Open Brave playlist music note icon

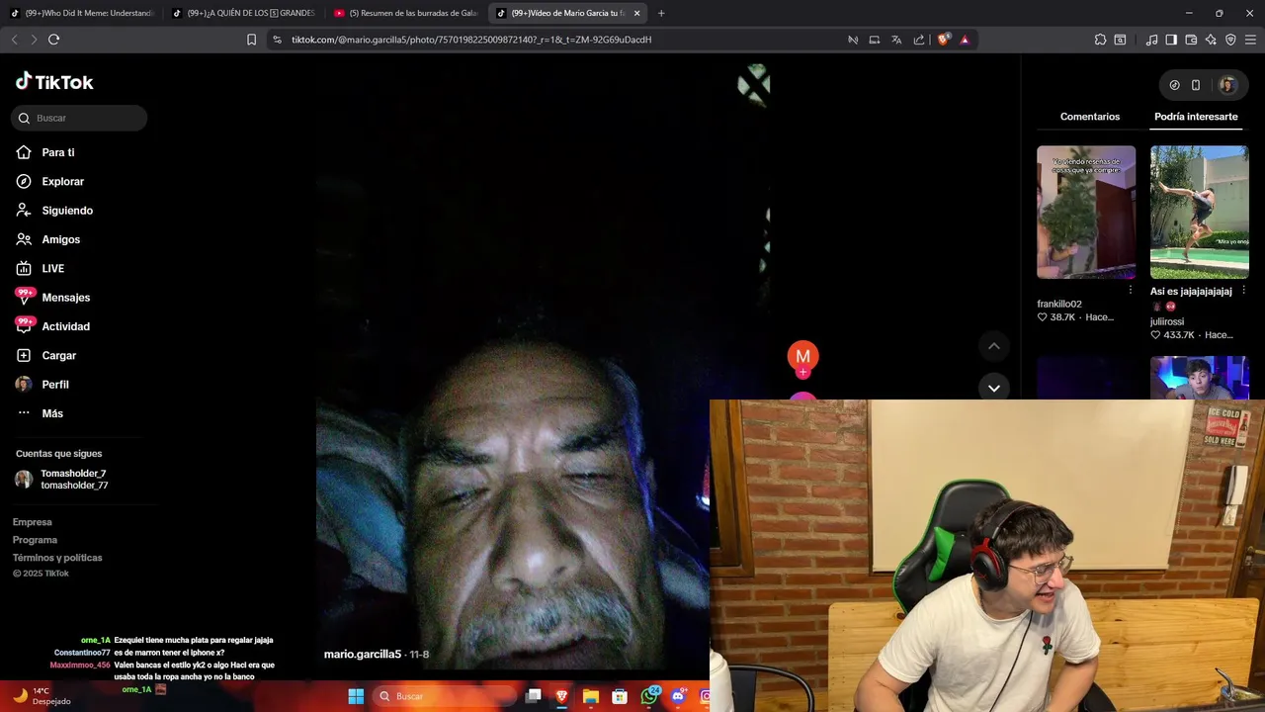tap(1151, 40)
